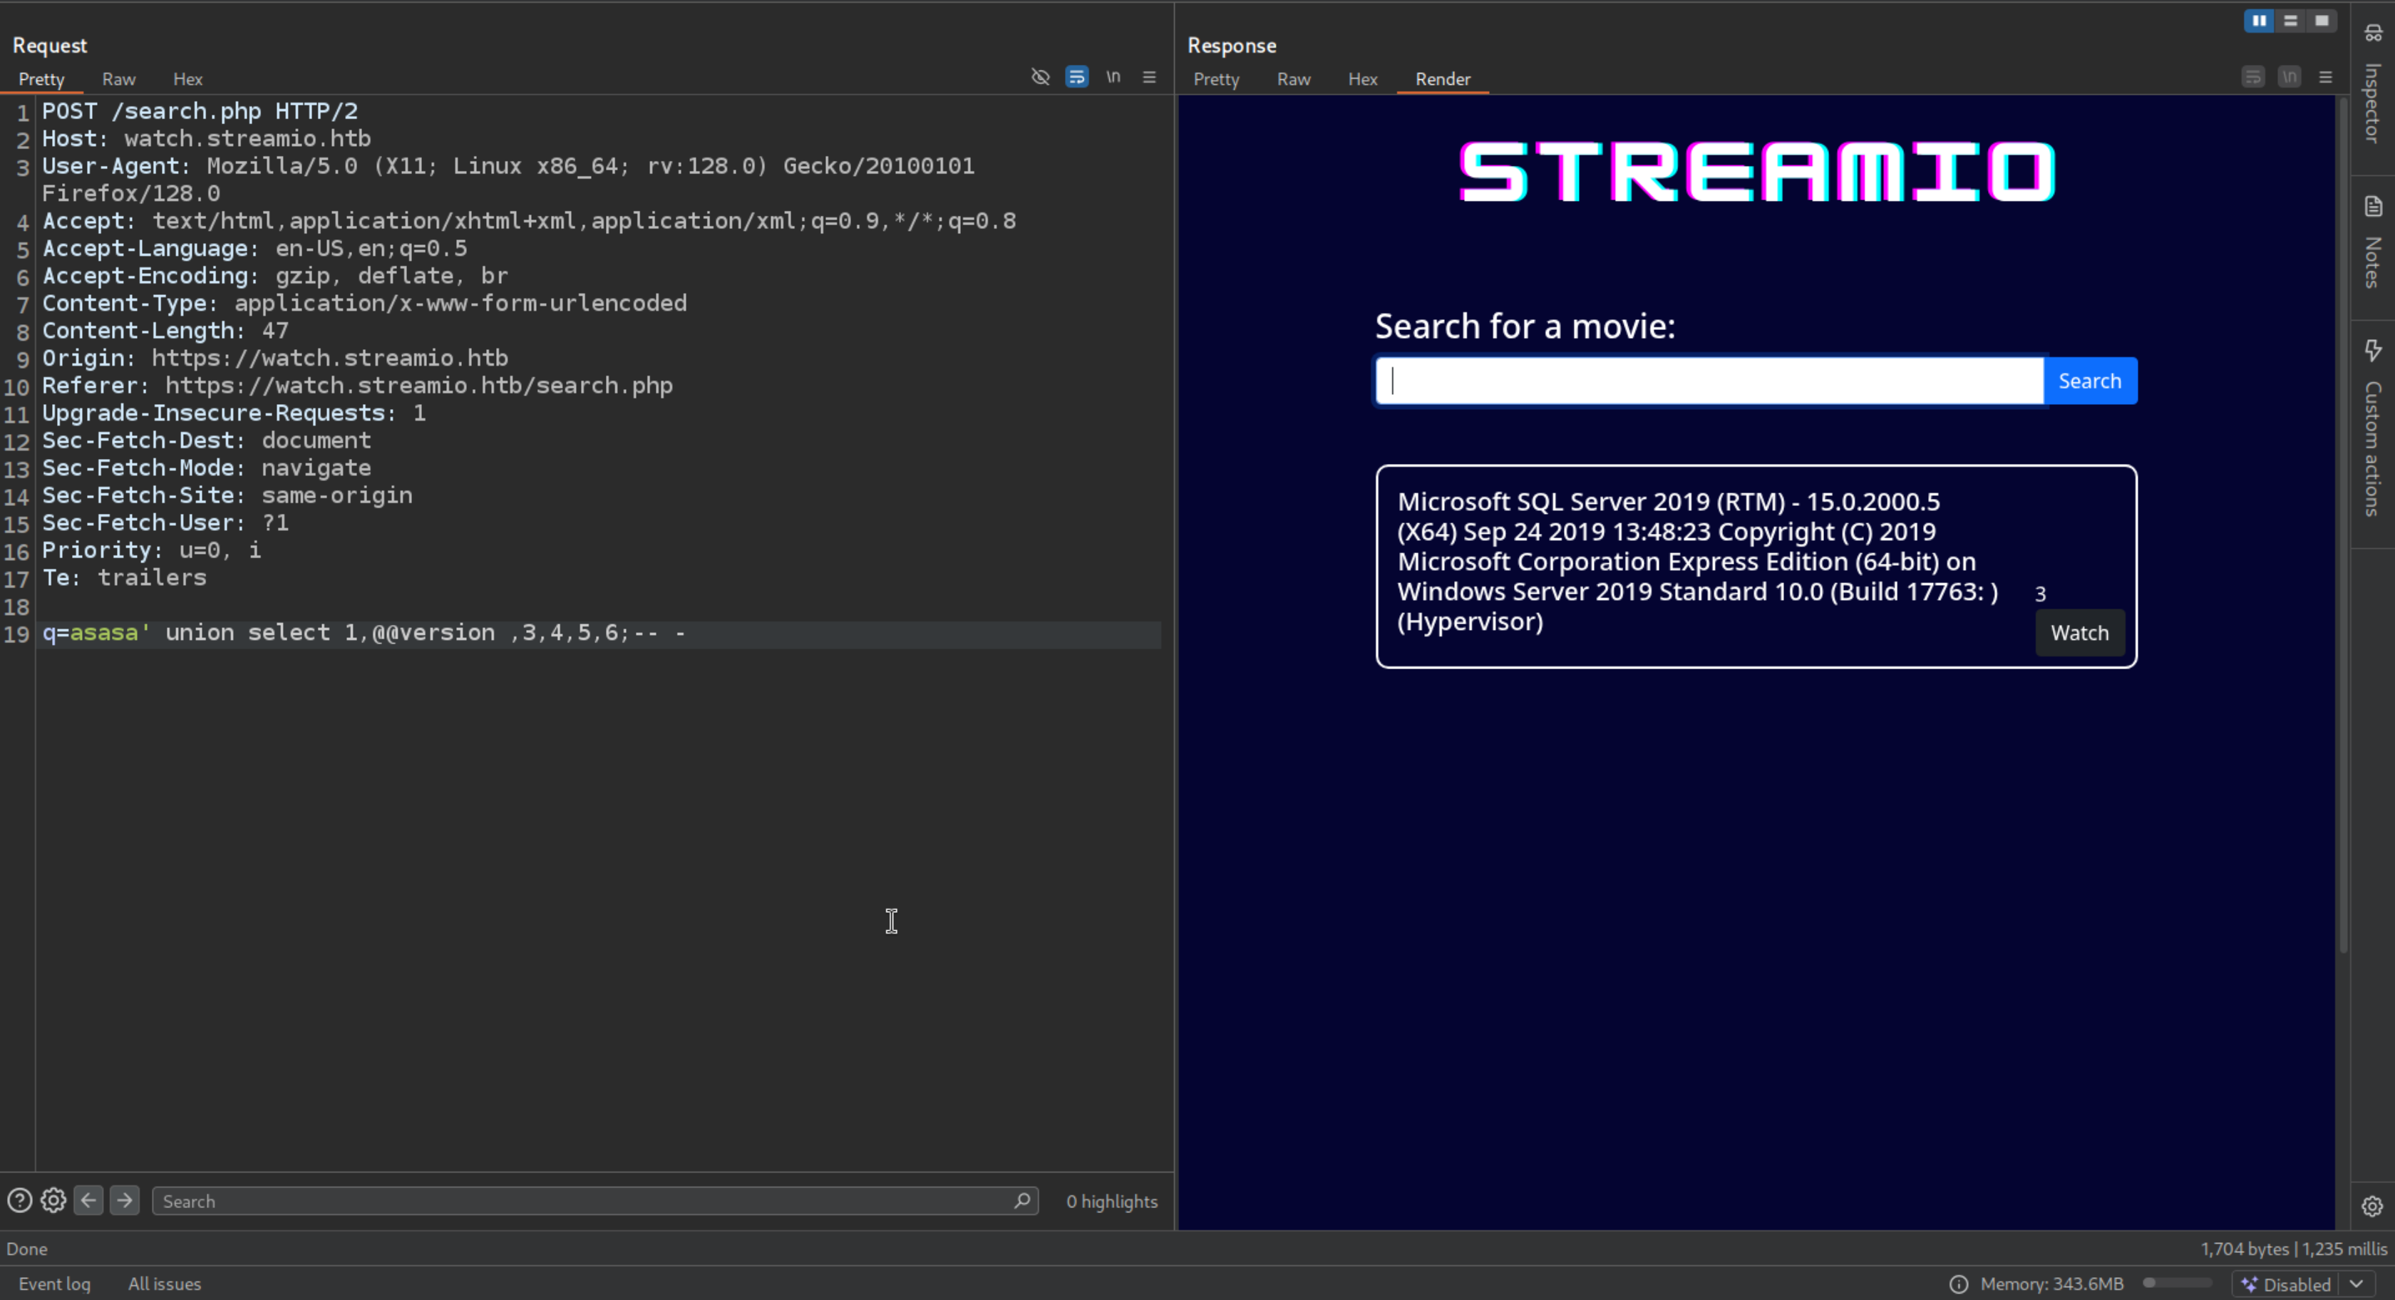Open Response panel hamburger options menu
The image size is (2395, 1300).
click(x=2325, y=77)
